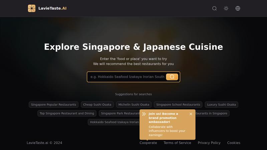Select 'Michelin Sushi Osaka' suggestion
Viewport: 267px width, 150px height.
pyautogui.click(x=134, y=105)
